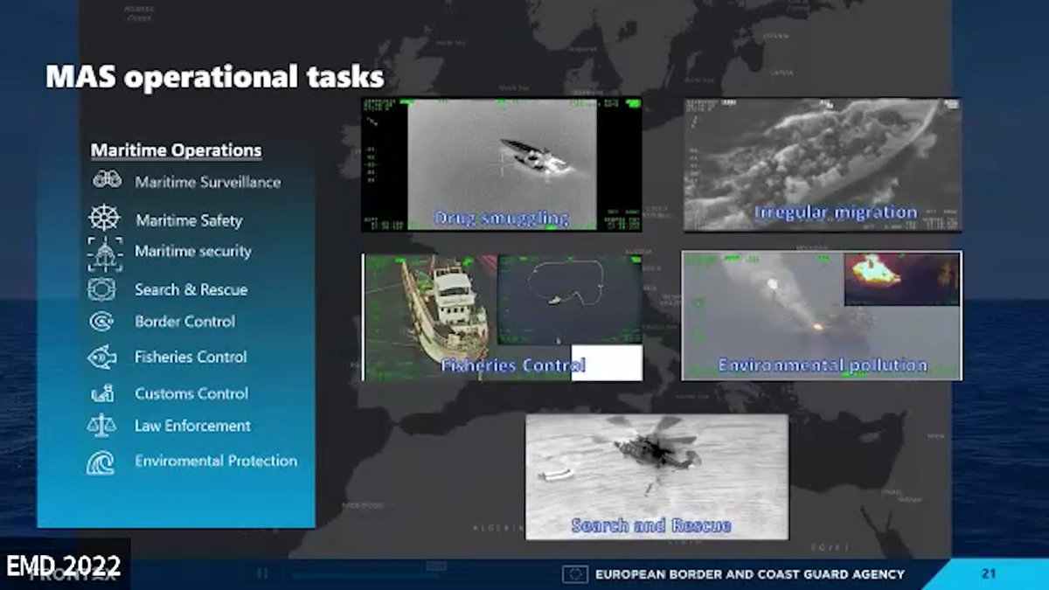Open the Environmental pollution image
Viewport: 1049px width, 590px height.
(x=822, y=316)
